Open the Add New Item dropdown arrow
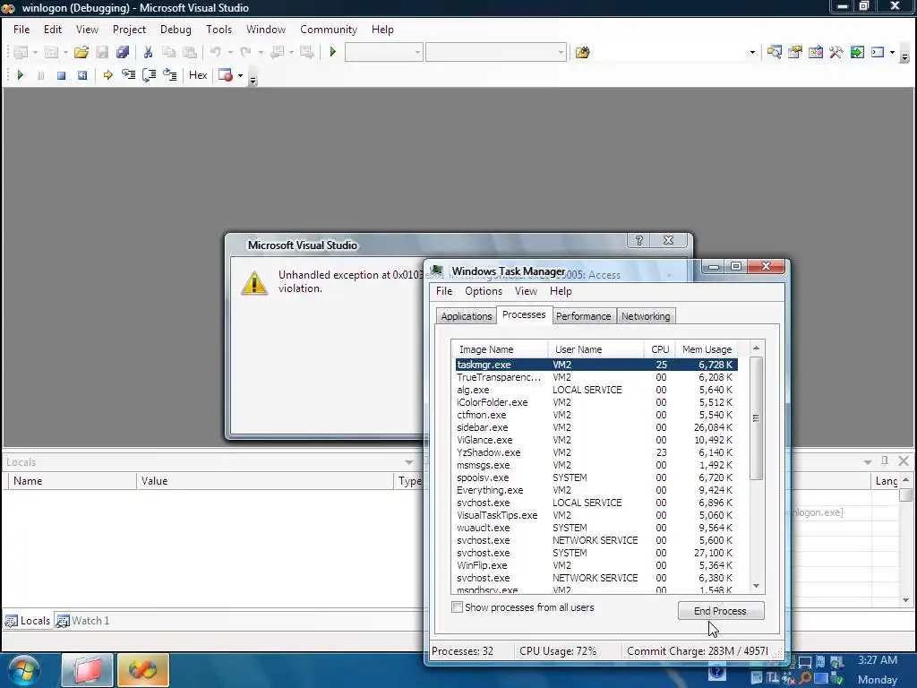Image resolution: width=917 pixels, height=688 pixels. coord(65,53)
